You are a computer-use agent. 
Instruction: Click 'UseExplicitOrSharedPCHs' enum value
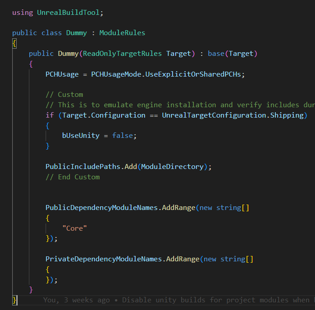click(x=193, y=74)
